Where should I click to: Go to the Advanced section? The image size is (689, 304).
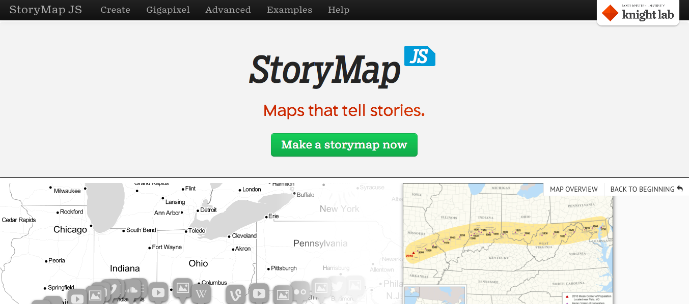[228, 10]
